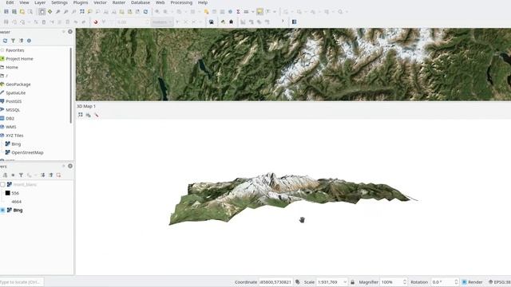Uncheck the Bing layer visibility checkbox
This screenshot has width=511, height=287.
[2, 210]
